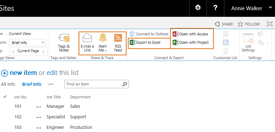Switch to the All Info view
Viewport: 275px width, 132px height.
click(x=8, y=84)
